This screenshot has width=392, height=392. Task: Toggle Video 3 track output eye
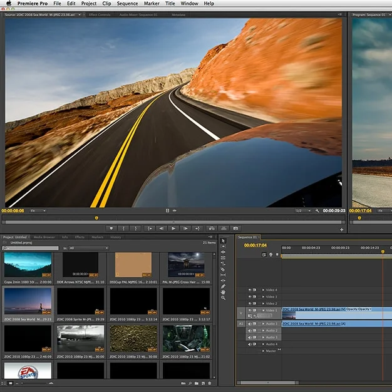[x=250, y=296]
